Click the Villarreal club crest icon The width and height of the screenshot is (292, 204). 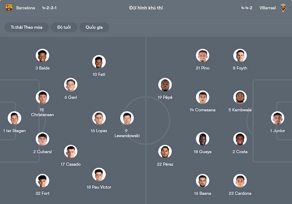(283, 8)
